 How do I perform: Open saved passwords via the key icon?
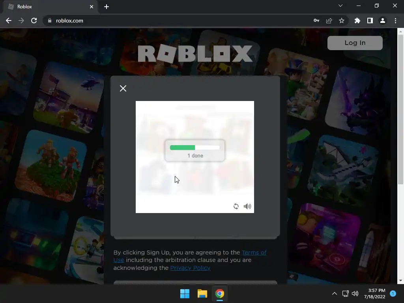coord(316,21)
